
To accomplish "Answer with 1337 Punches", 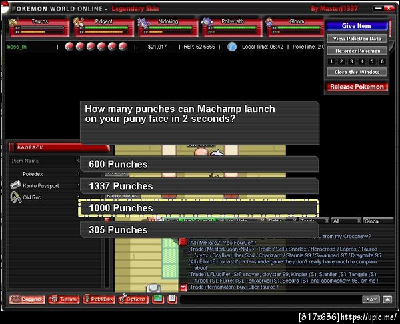I will pyautogui.click(x=199, y=186).
